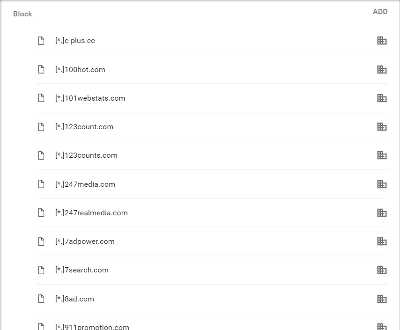Click the enterprise icon next to 7adpower.com
The width and height of the screenshot is (400, 330).
[382, 241]
